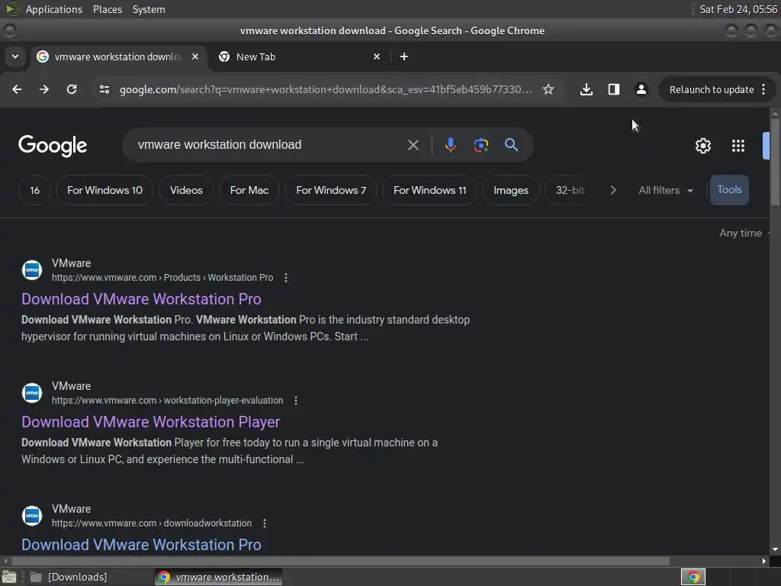Select vmware workstation Chrome taskbar entry
Image resolution: width=781 pixels, height=586 pixels.
click(219, 577)
